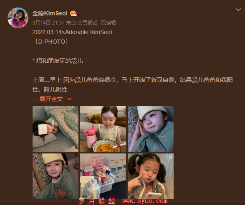
Task: Open photo of child in white hat resting on her hand
Action: coord(151,129)
